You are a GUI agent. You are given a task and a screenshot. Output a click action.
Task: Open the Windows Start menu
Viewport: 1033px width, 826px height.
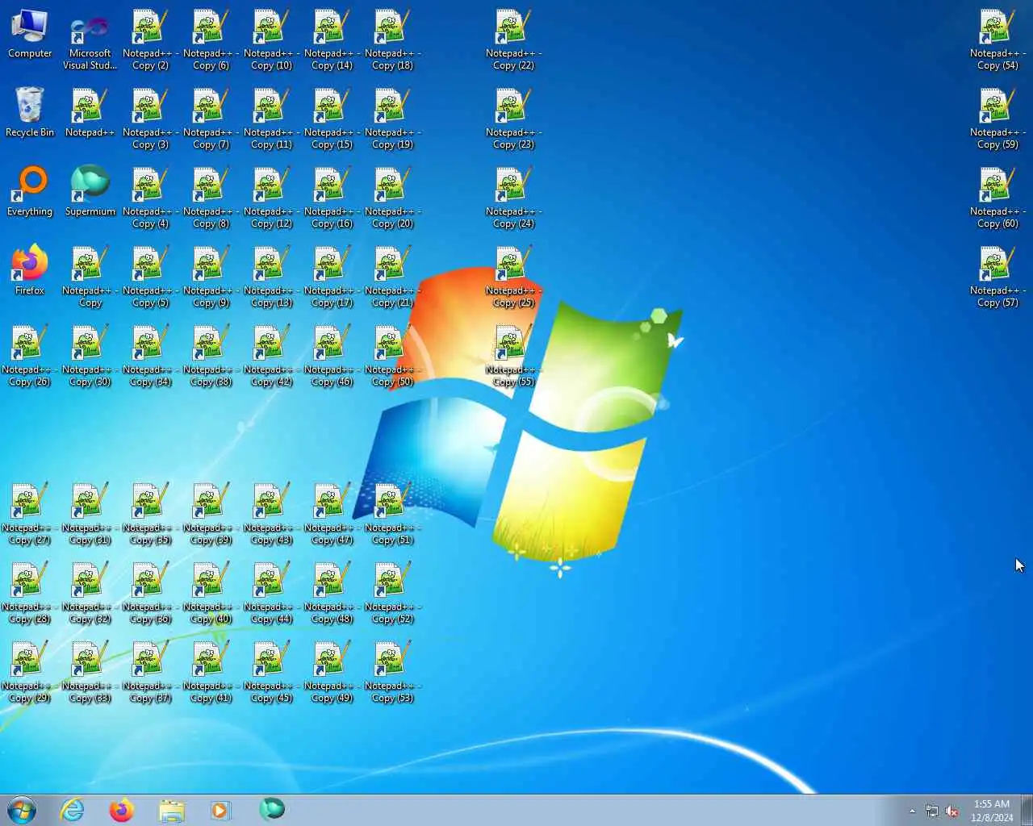point(22,810)
